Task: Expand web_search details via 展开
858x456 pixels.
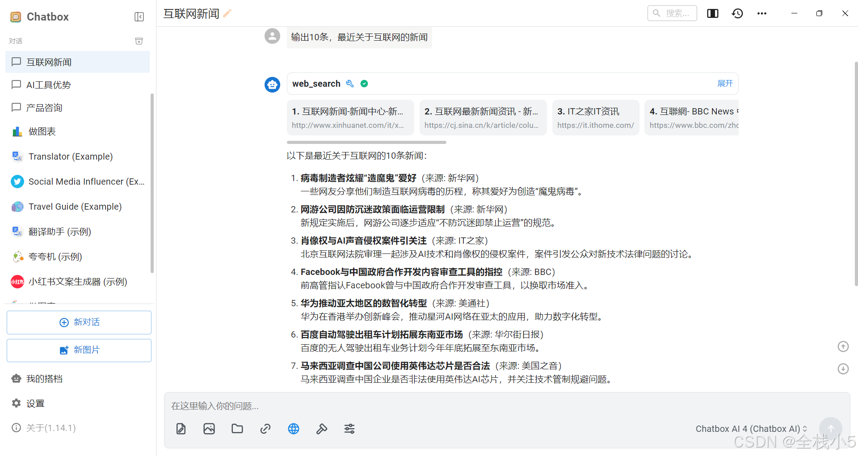Action: click(725, 84)
